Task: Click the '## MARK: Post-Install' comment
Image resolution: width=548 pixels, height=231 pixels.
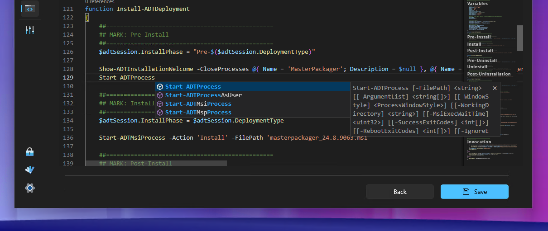Action: (x=135, y=164)
